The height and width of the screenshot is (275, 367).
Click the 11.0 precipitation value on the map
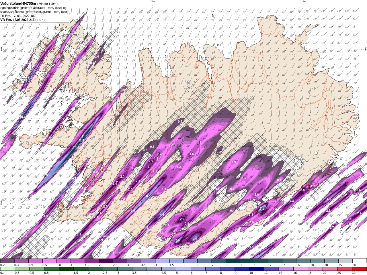coord(85,136)
